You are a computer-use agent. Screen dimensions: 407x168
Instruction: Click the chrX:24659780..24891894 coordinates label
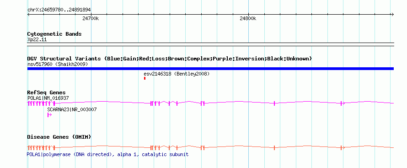point(59,10)
